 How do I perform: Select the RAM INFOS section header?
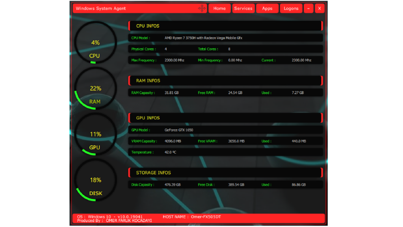pyautogui.click(x=226, y=81)
